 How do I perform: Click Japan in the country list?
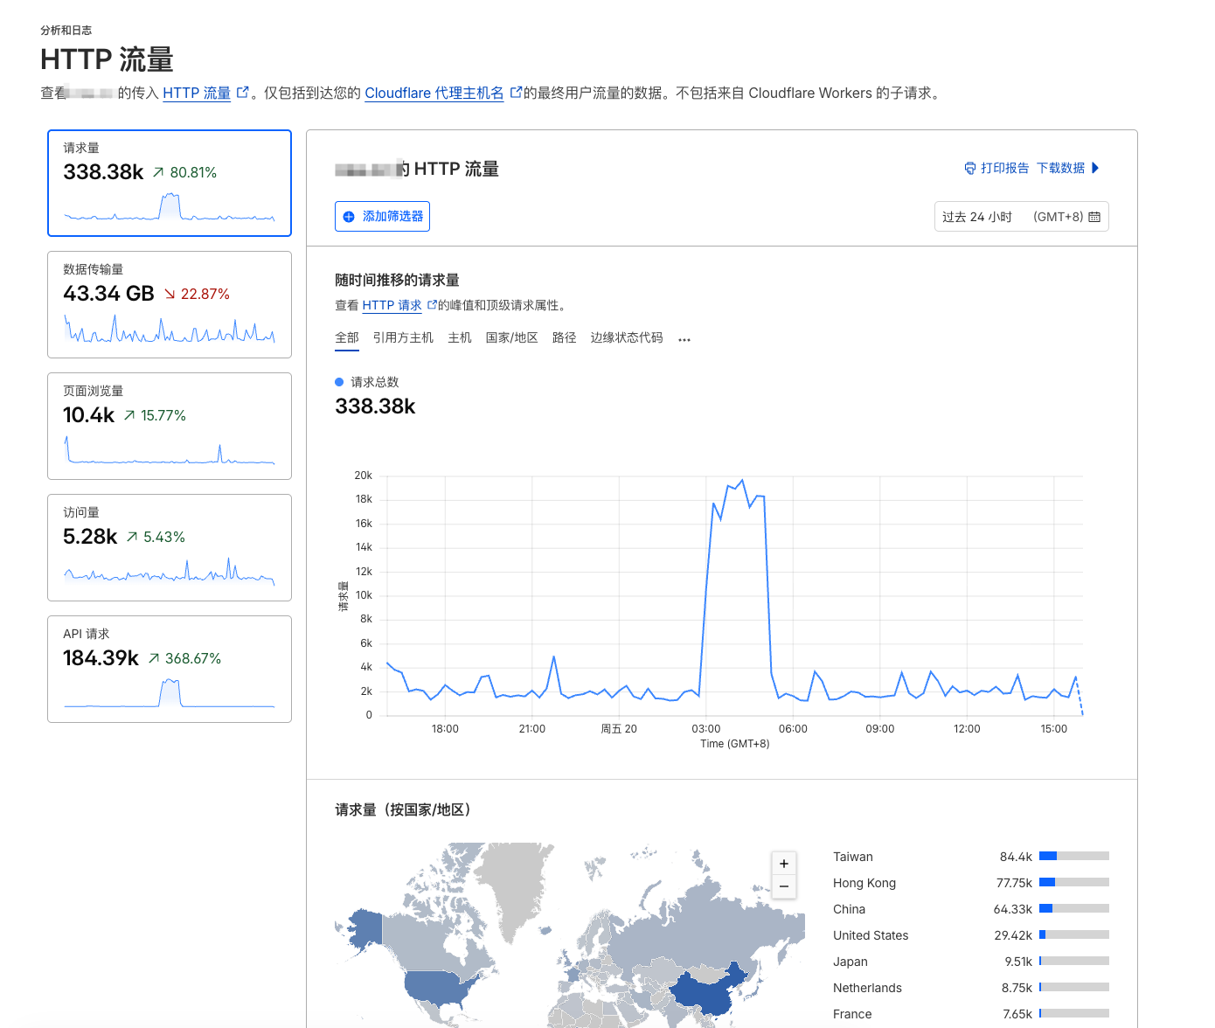850,962
